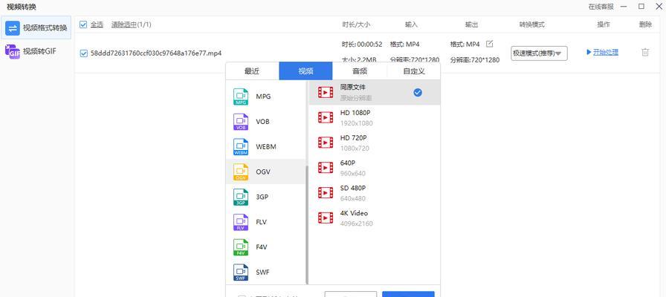Choose 1080x720 resolution text
Image resolution: width=666 pixels, height=297 pixels.
point(355,148)
